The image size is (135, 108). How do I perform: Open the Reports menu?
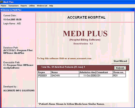pos(24,6)
